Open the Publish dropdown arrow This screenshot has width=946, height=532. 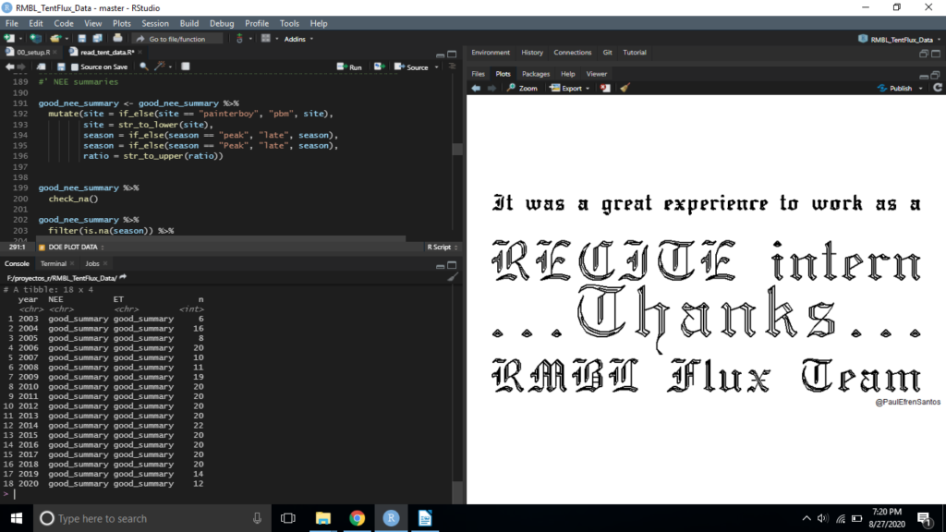(x=921, y=89)
